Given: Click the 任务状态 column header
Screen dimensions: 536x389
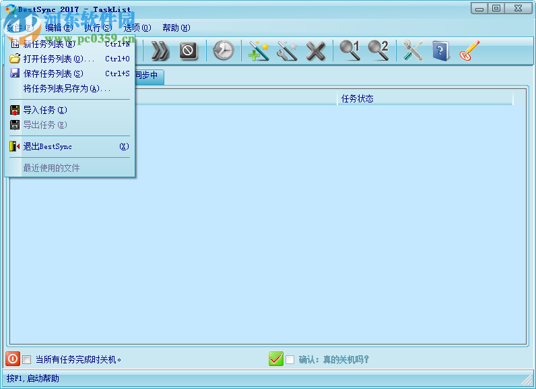Looking at the screenshot, I should click(x=425, y=98).
